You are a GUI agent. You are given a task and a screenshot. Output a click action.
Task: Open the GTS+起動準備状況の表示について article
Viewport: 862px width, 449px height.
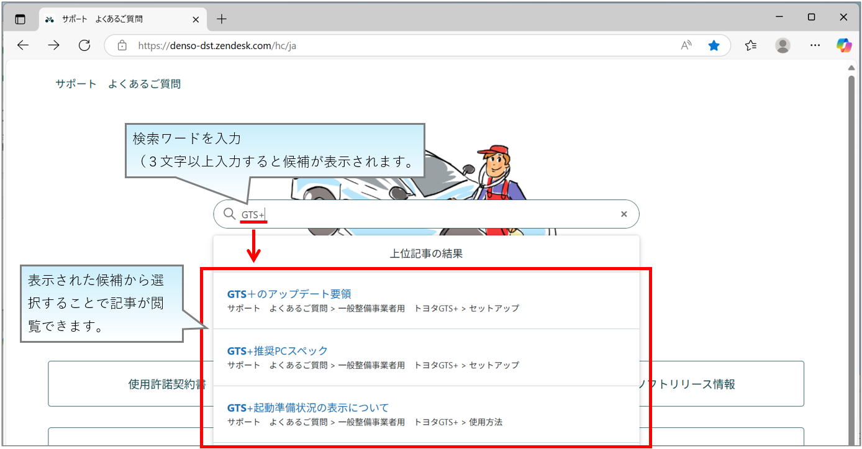(x=307, y=407)
